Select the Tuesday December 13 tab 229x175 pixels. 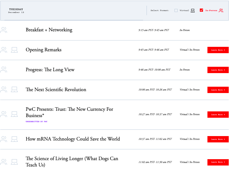coord(16,11)
